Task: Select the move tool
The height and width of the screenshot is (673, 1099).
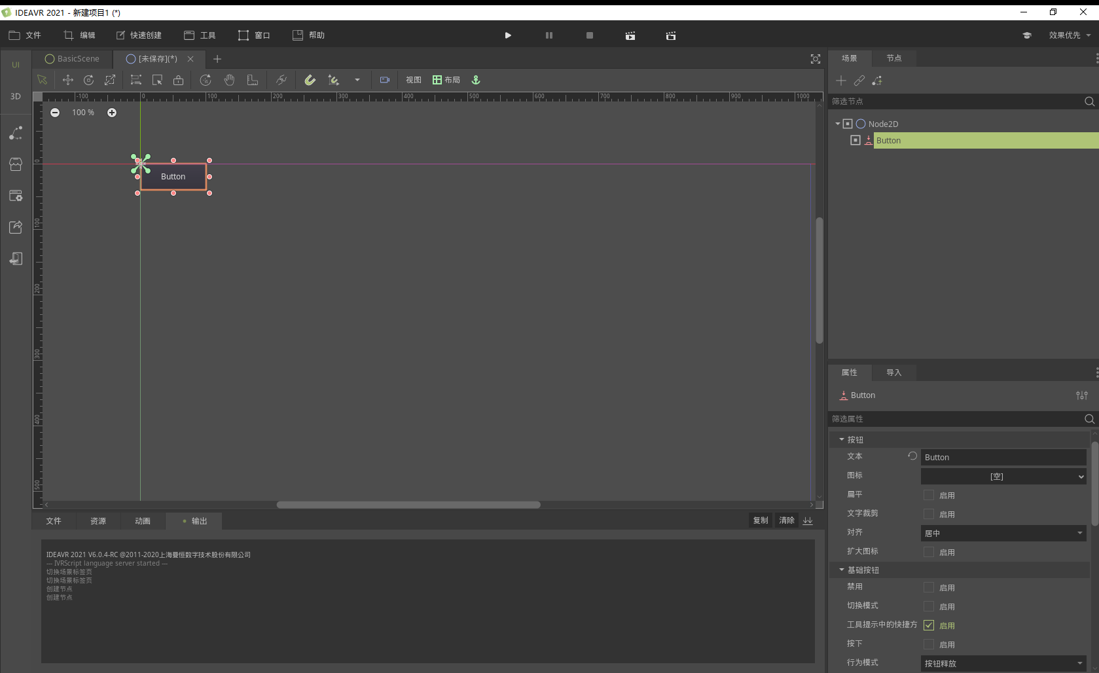Action: click(67, 80)
